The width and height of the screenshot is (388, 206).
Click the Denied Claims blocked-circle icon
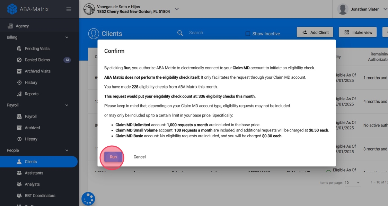[x=19, y=60]
